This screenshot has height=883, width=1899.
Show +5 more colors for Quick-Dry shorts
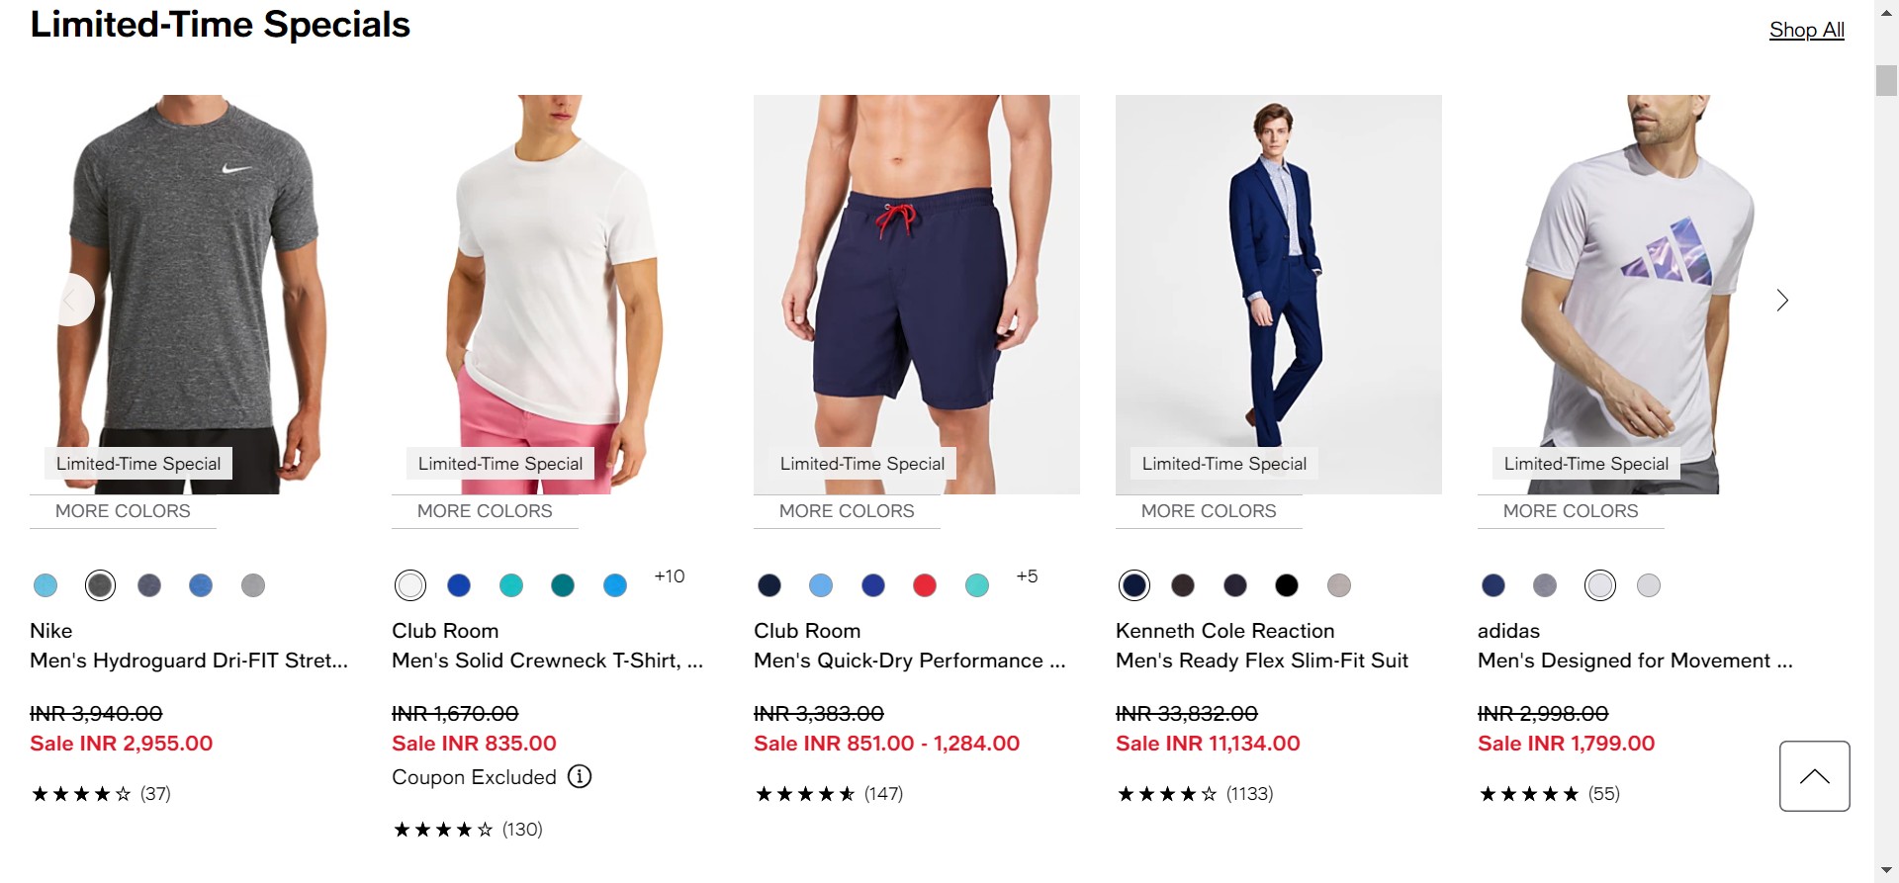pos(1027,576)
